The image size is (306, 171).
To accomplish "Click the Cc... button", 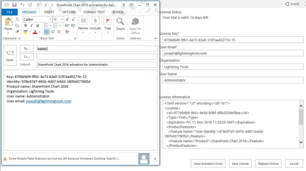I will tap(27, 57).
